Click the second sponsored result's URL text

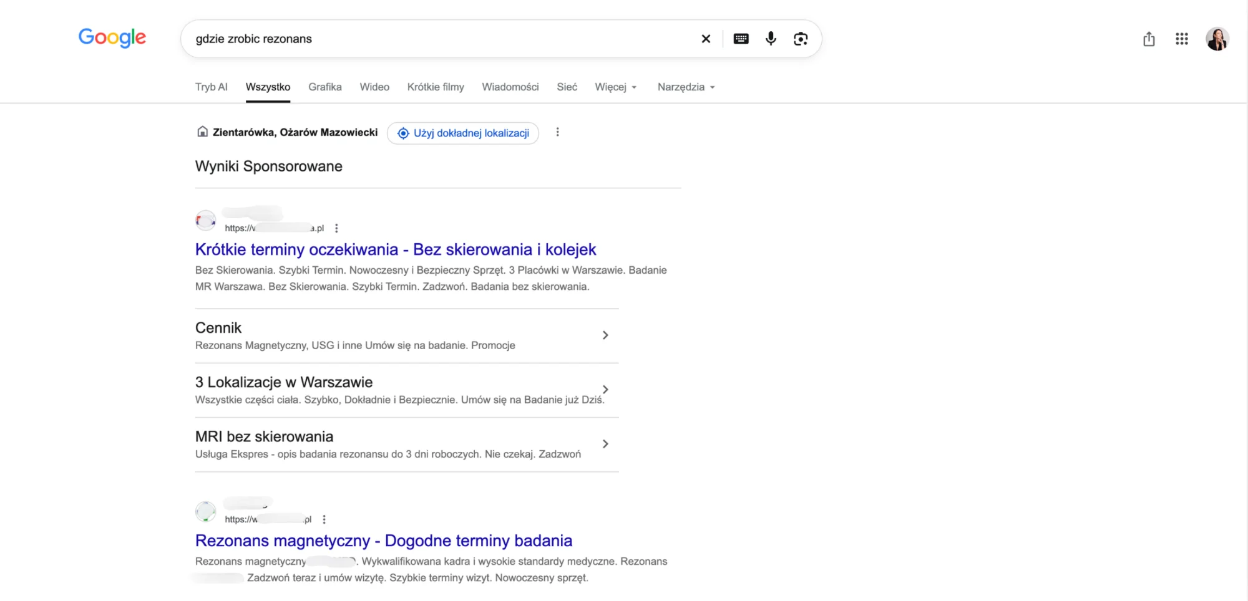[268, 519]
